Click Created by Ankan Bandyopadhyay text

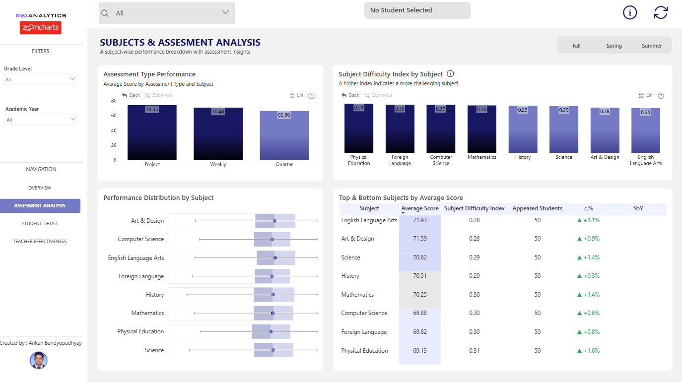41,343
